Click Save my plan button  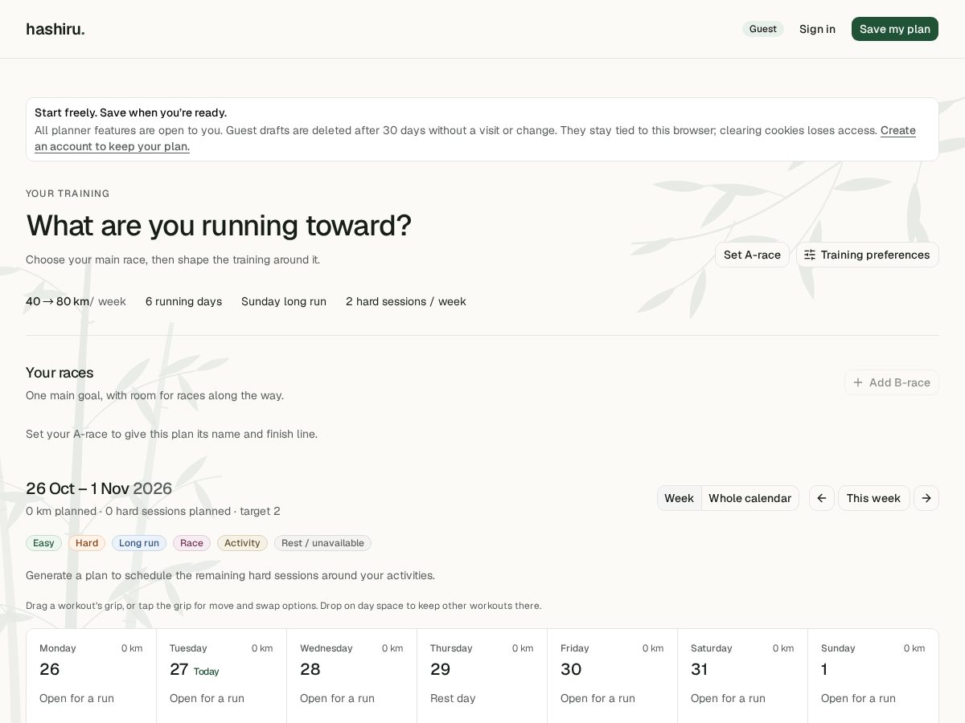pos(895,29)
